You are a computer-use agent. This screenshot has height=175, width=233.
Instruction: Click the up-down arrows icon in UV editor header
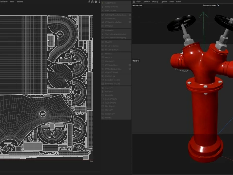pos(99,2)
